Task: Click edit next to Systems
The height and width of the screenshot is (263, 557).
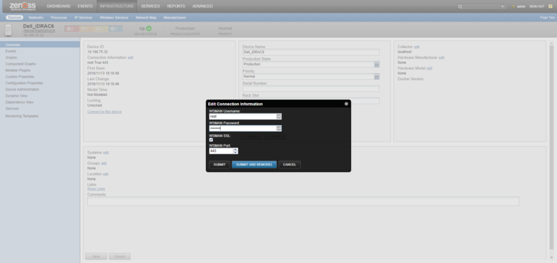Action: click(x=106, y=152)
